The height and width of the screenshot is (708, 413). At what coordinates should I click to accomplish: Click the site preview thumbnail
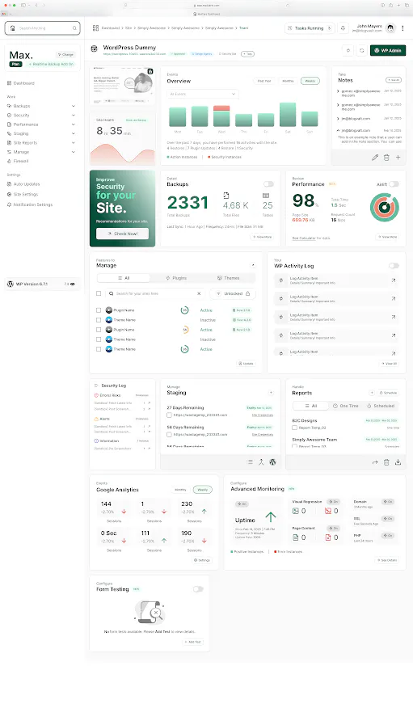click(x=122, y=86)
